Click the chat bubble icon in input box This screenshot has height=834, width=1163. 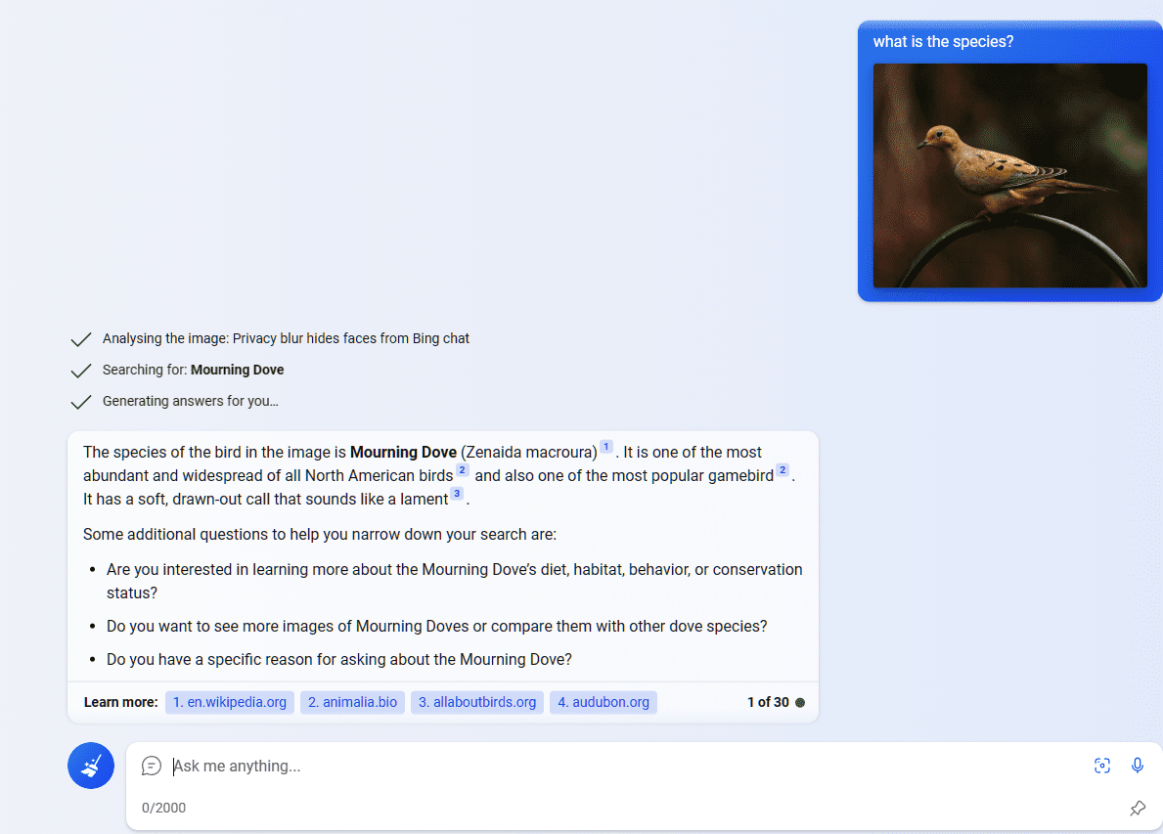click(152, 765)
